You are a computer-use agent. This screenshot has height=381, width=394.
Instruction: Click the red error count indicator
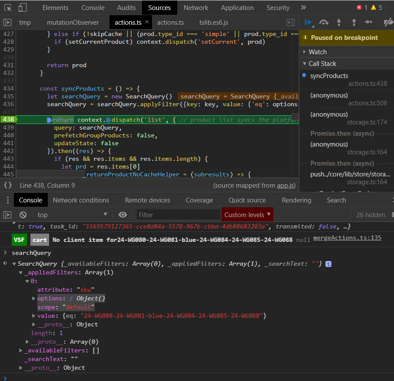tap(362, 7)
